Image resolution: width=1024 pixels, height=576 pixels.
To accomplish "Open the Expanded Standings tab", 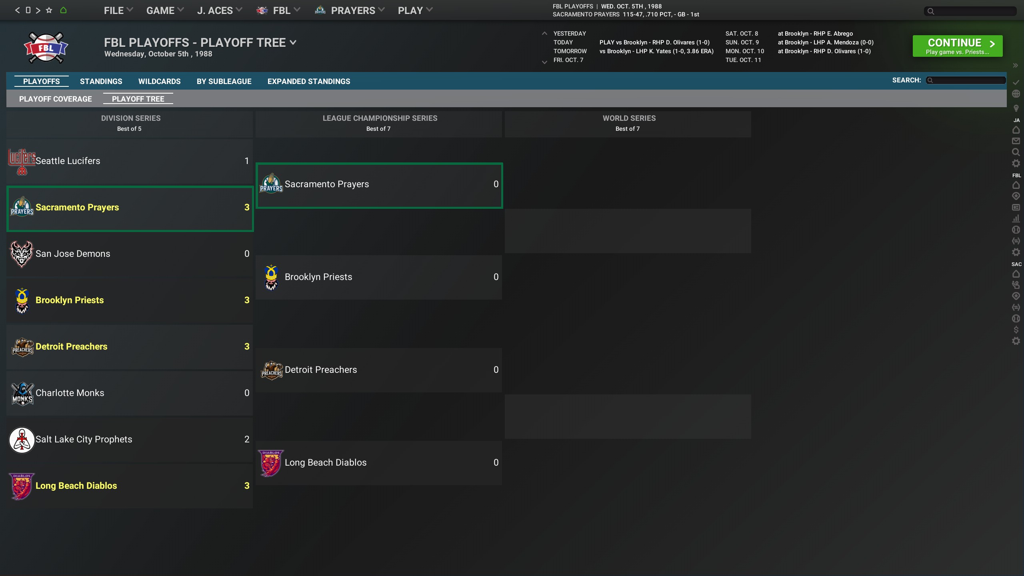I will click(x=308, y=81).
